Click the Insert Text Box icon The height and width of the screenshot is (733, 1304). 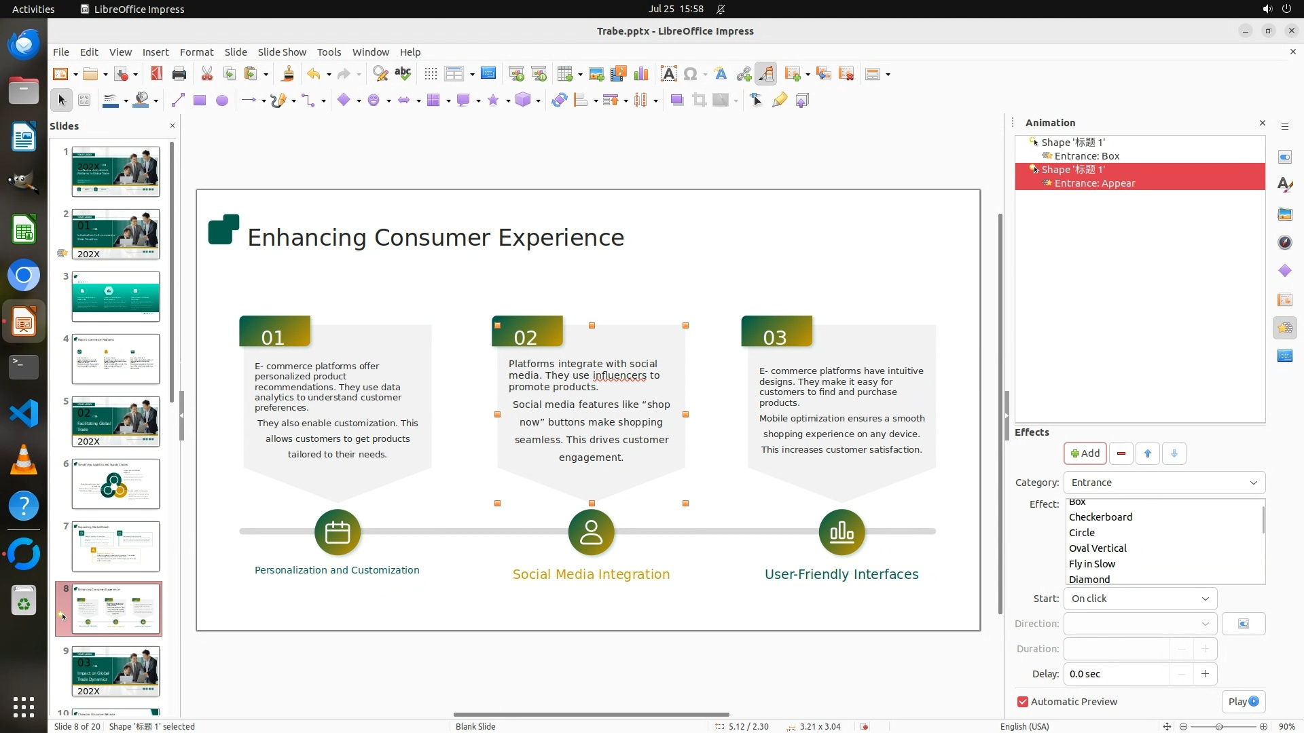tap(668, 74)
